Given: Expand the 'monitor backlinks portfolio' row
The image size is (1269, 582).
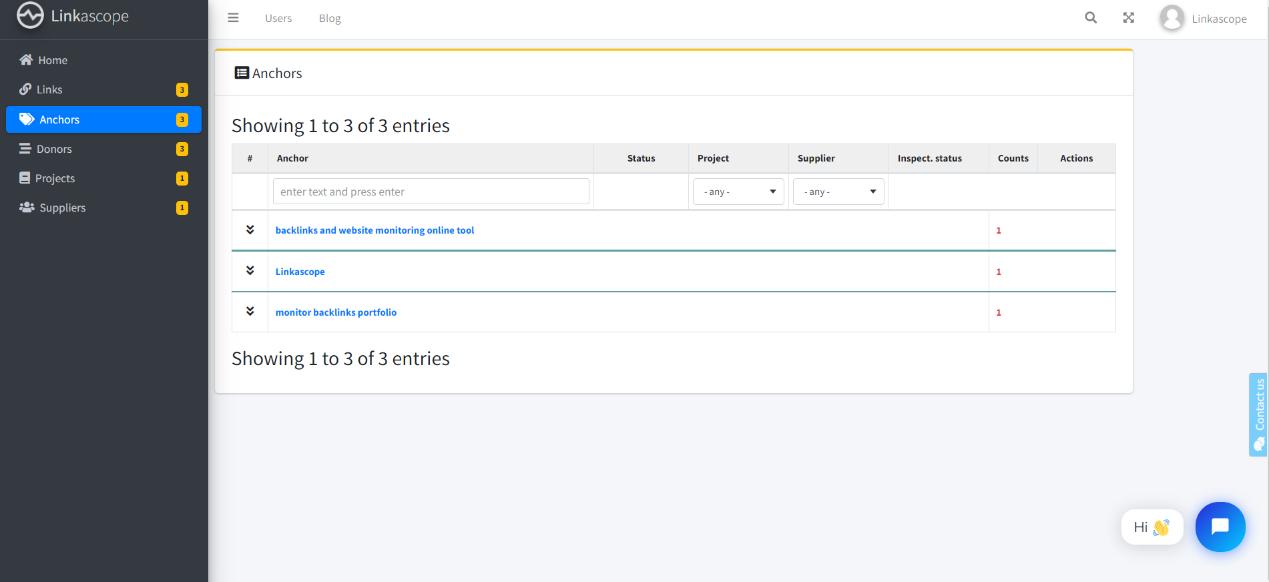Looking at the screenshot, I should 250,311.
